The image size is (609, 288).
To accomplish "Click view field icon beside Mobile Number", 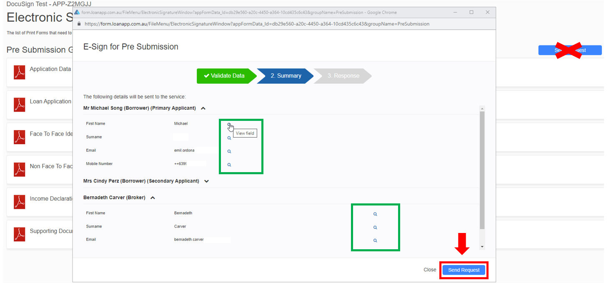I will click(x=229, y=165).
